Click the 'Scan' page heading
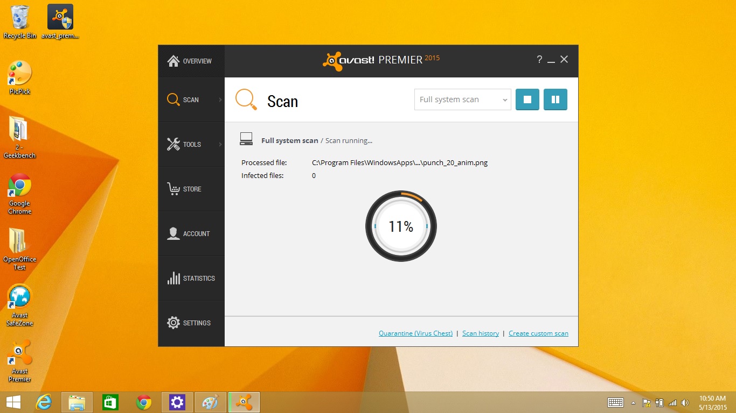 pos(282,102)
